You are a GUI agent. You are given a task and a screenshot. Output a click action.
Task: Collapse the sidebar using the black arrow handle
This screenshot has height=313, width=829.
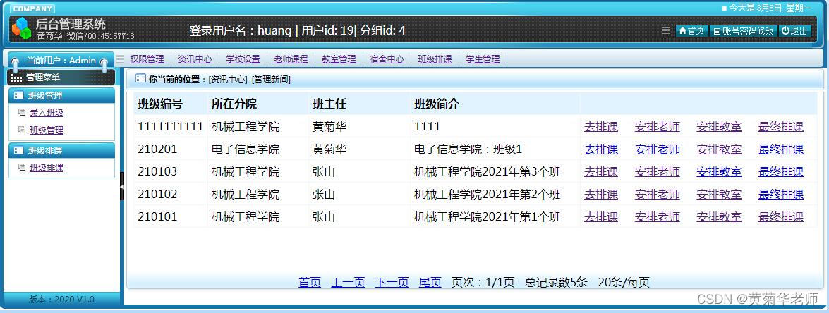click(x=122, y=186)
